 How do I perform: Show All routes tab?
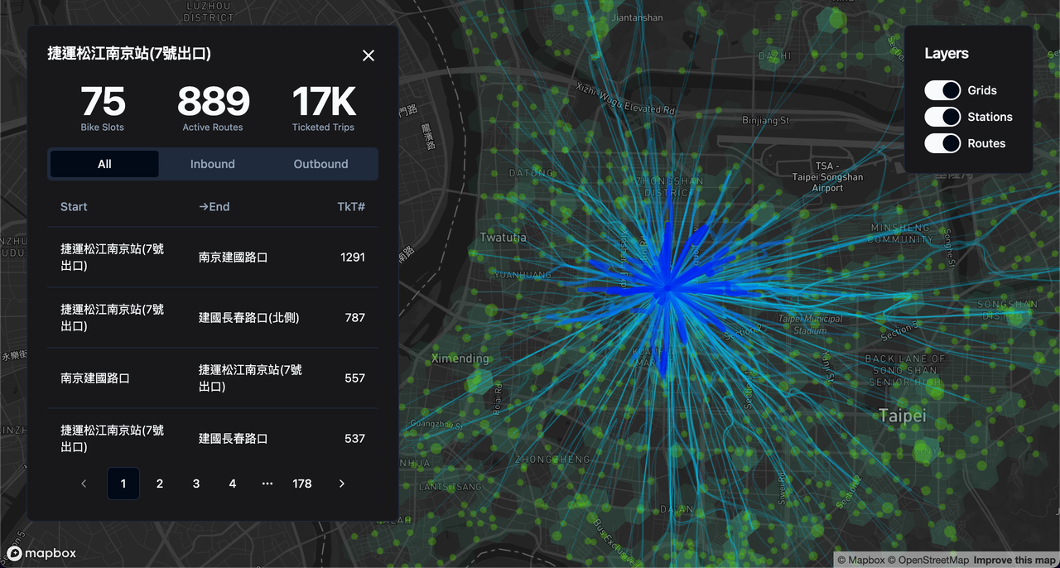pyautogui.click(x=104, y=164)
